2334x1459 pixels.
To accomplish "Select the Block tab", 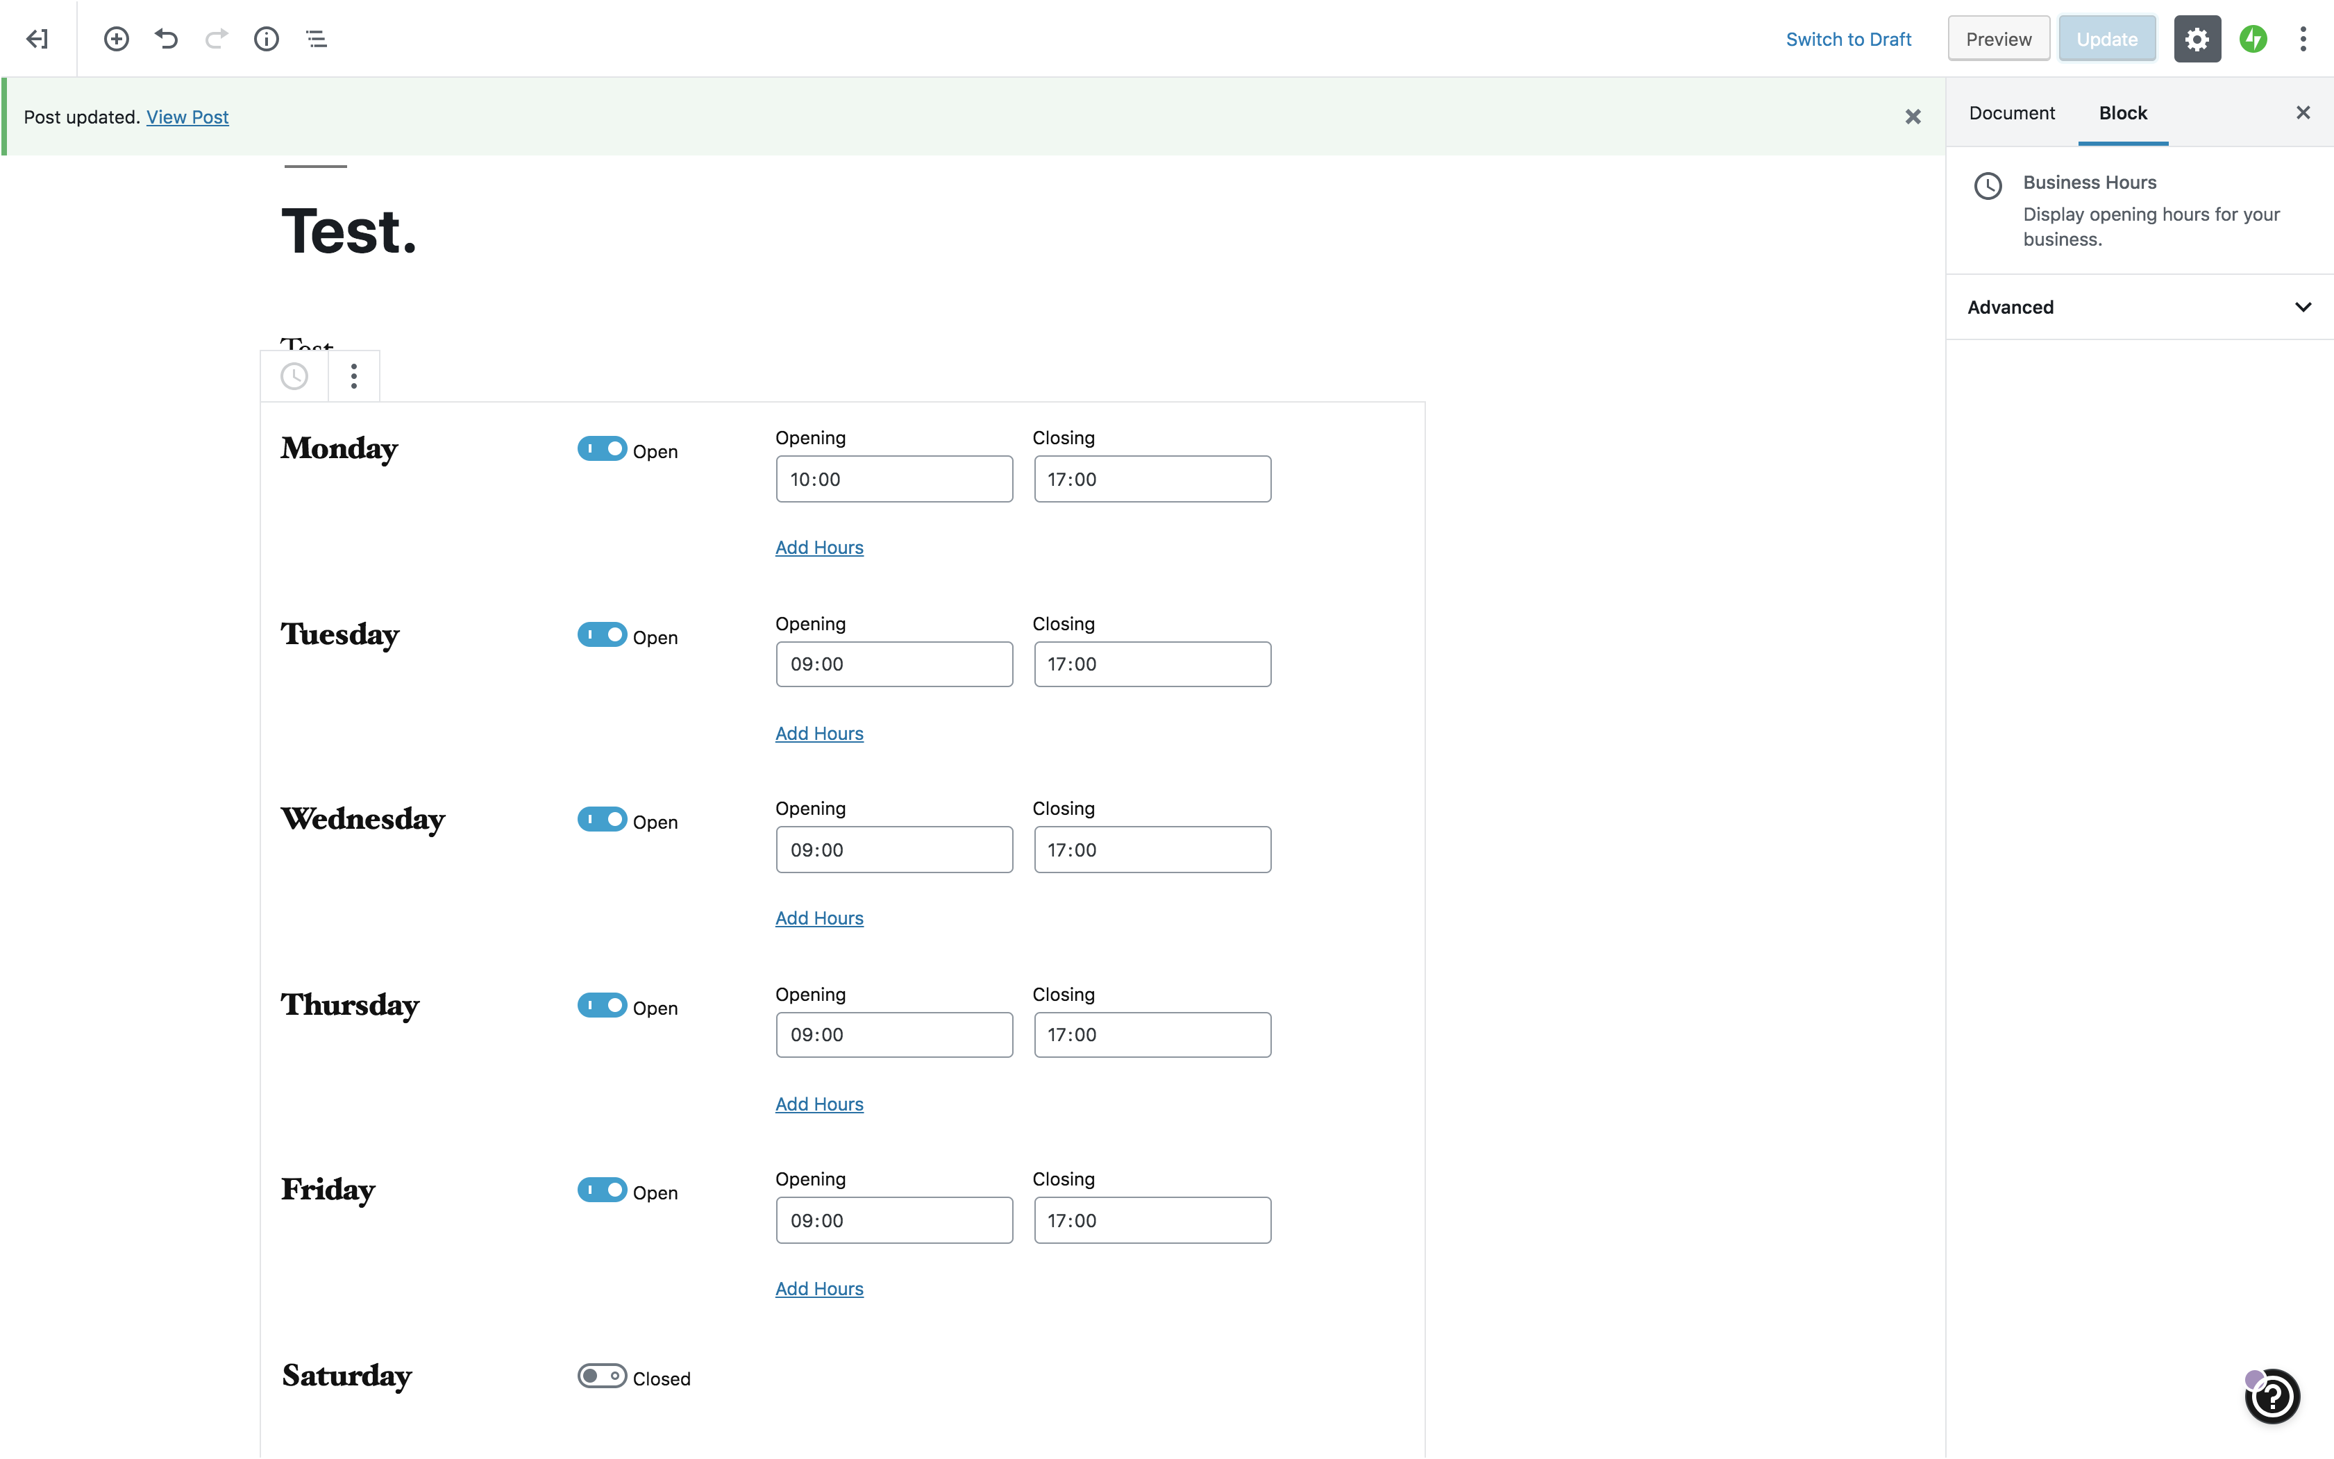I will click(2122, 113).
